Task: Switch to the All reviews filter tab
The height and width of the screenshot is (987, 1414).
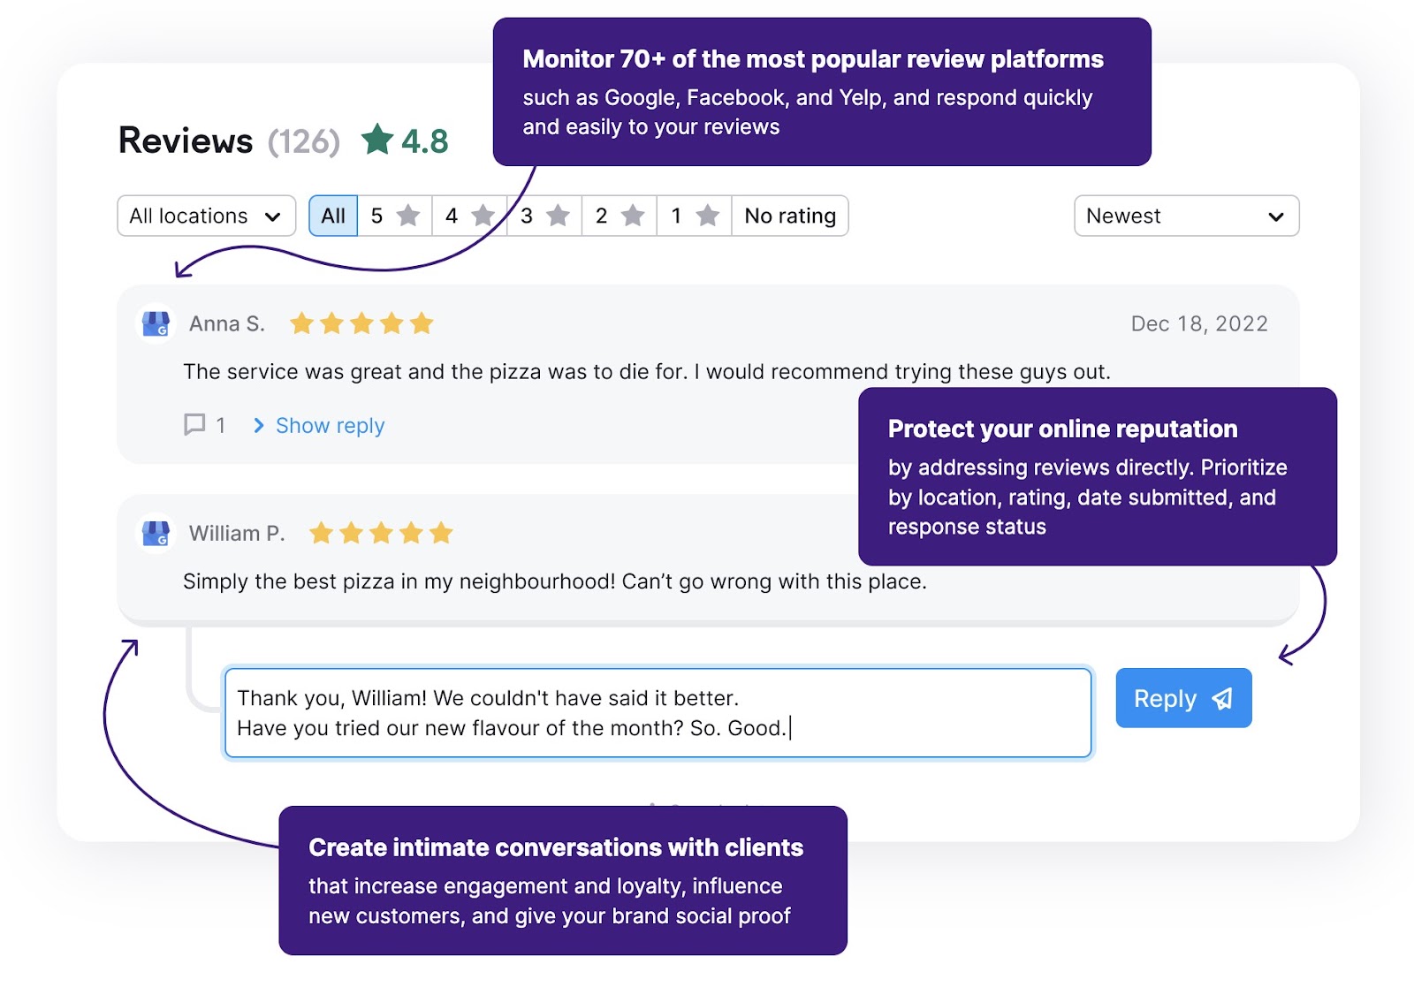Action: click(x=332, y=215)
